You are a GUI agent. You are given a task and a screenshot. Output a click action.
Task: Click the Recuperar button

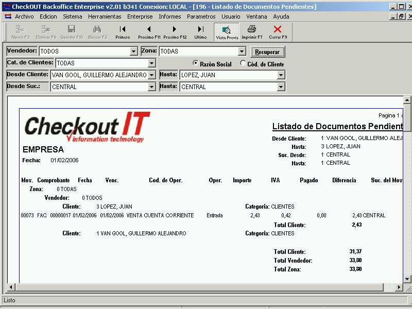tap(267, 52)
